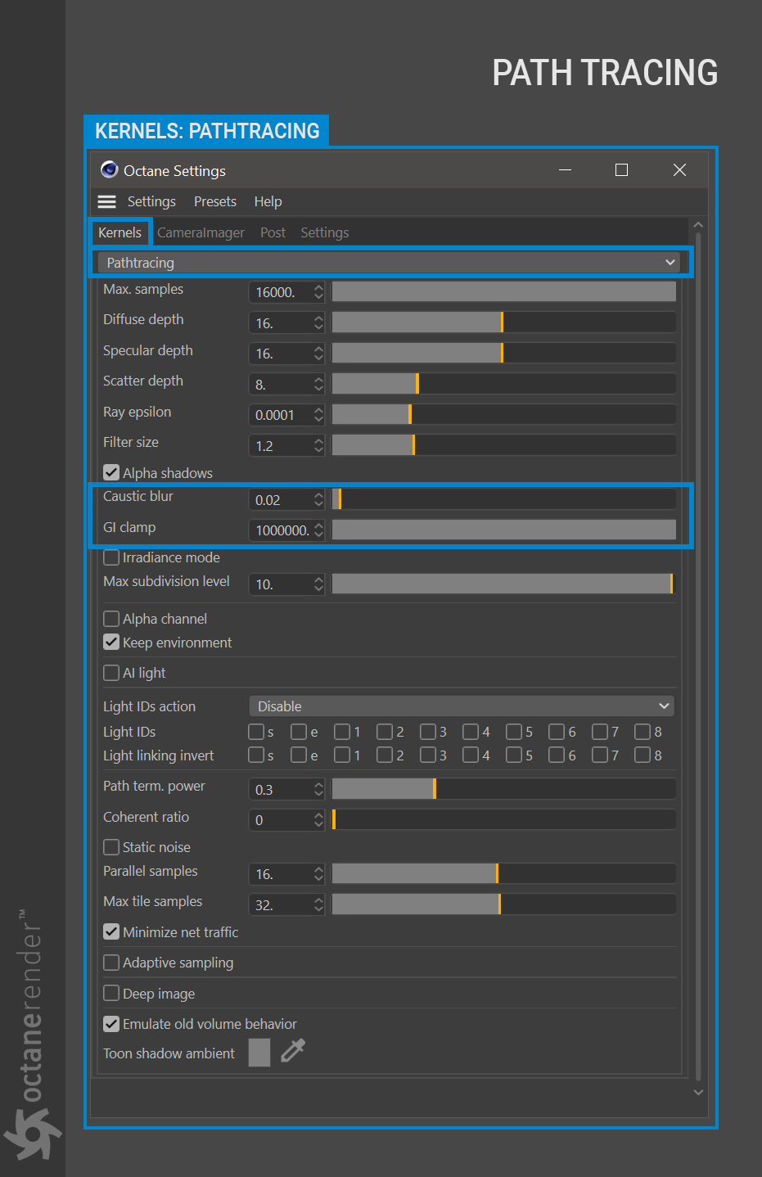
Task: Check Light IDs checkbox 3
Action: tap(428, 732)
